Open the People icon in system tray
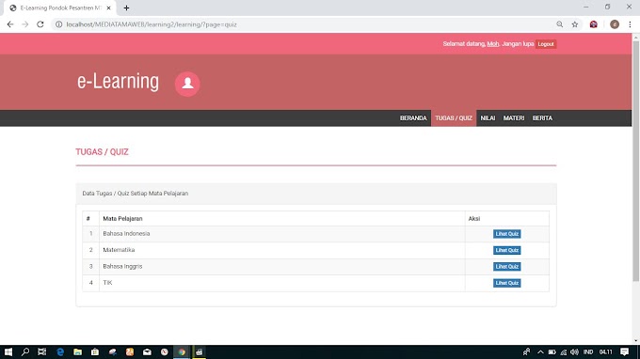Screen dimensions: 640x359 526,352
